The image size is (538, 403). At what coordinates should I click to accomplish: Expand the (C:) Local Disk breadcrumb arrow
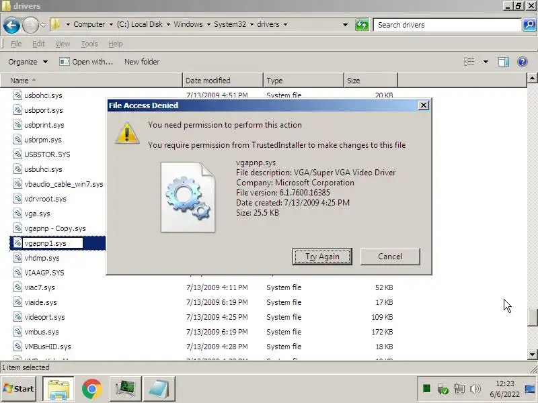coord(168,25)
